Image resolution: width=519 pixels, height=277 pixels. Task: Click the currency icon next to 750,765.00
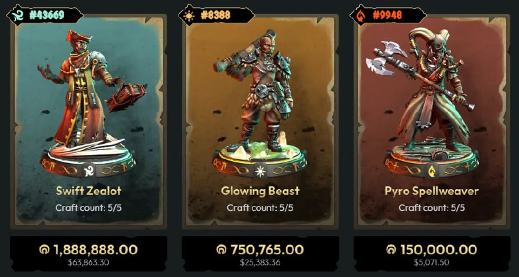[x=221, y=250]
